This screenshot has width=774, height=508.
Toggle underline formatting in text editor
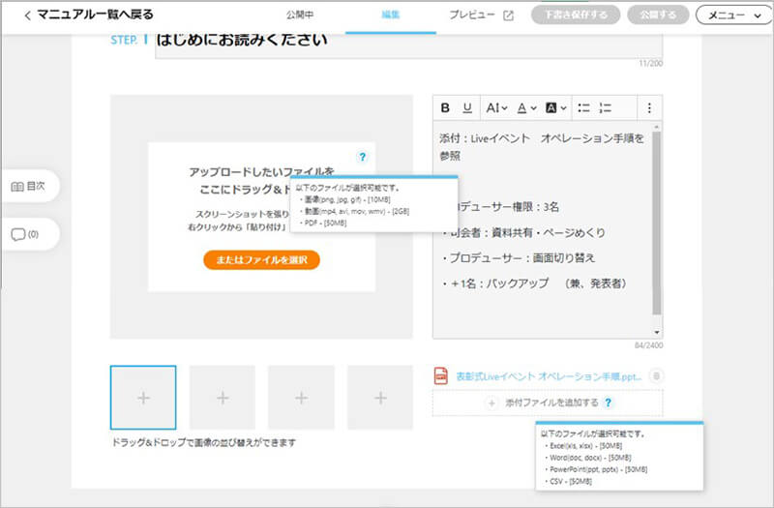467,108
